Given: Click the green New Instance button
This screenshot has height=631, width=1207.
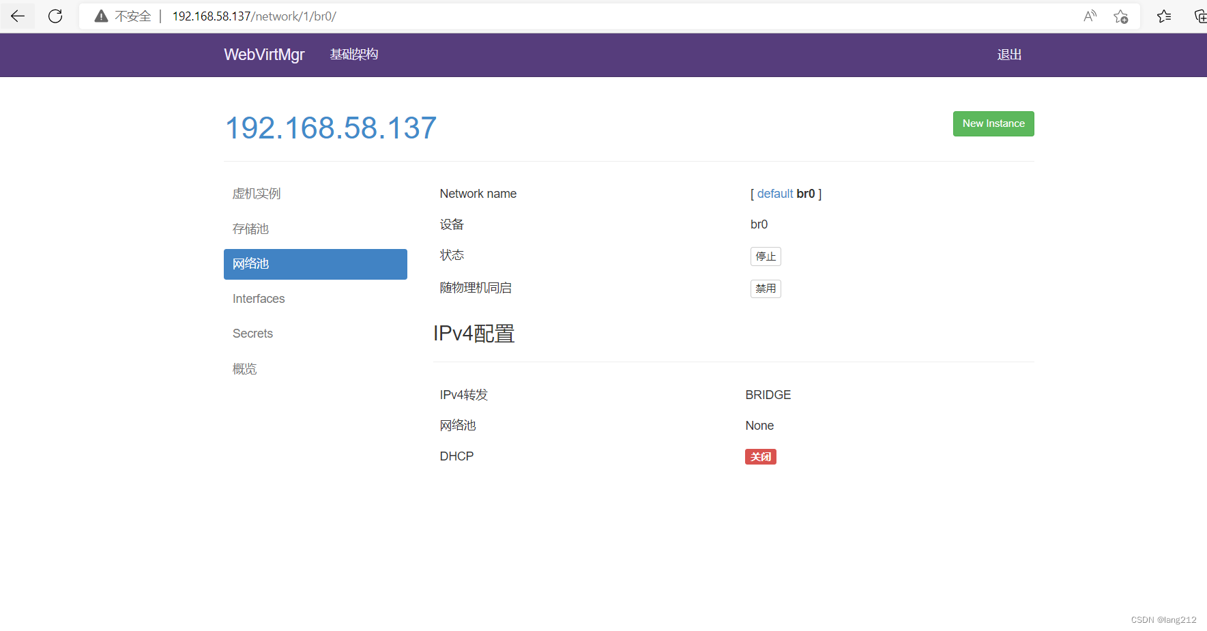Looking at the screenshot, I should pos(993,123).
